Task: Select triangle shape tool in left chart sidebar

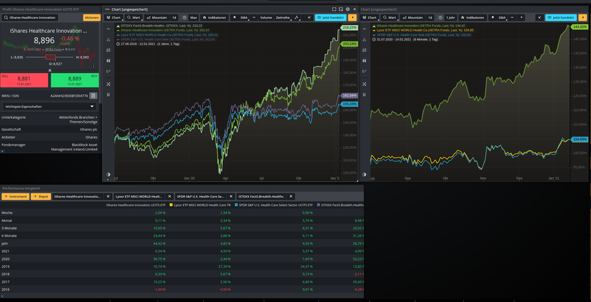Action: (108, 40)
